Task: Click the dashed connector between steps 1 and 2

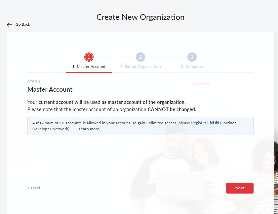Action: pos(114,57)
